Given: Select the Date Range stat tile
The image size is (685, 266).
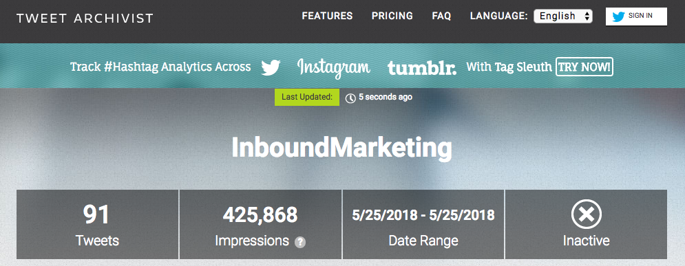Looking at the screenshot, I should pyautogui.click(x=423, y=224).
